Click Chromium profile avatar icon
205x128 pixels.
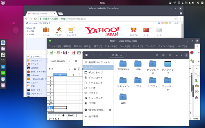[x=181, y=13]
